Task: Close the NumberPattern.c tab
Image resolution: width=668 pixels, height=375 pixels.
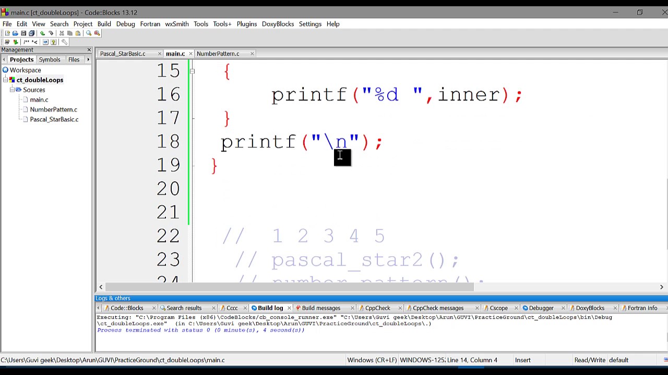Action: pos(252,54)
